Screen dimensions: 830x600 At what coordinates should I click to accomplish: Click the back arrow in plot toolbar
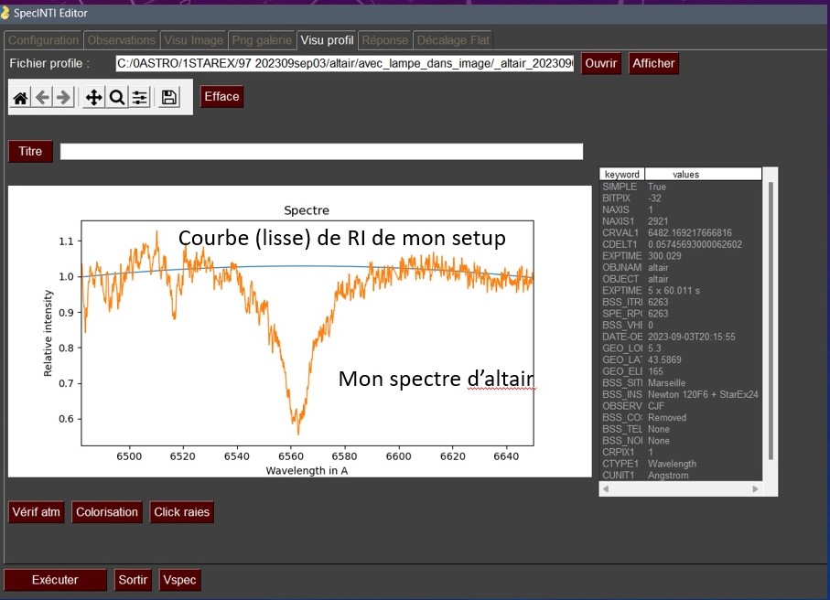click(42, 97)
